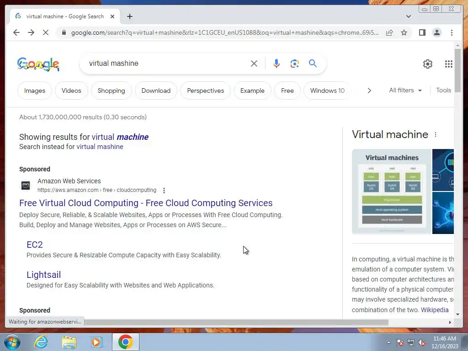The image size is (468, 351).
Task: Submit search with magnifier icon
Action: pyautogui.click(x=313, y=63)
